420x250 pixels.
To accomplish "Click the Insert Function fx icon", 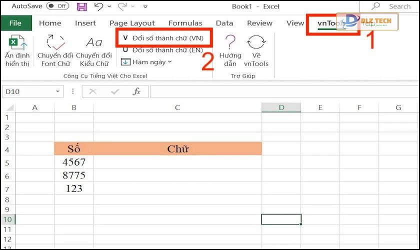I will point(136,91).
